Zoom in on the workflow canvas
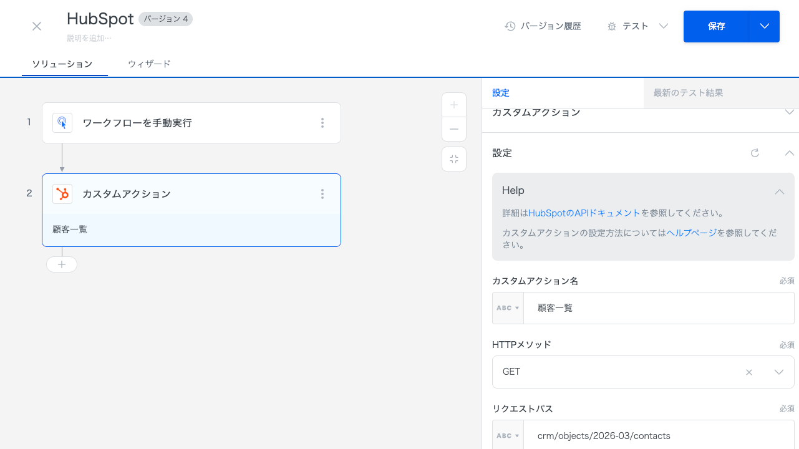The height and width of the screenshot is (449, 799). tap(454, 105)
